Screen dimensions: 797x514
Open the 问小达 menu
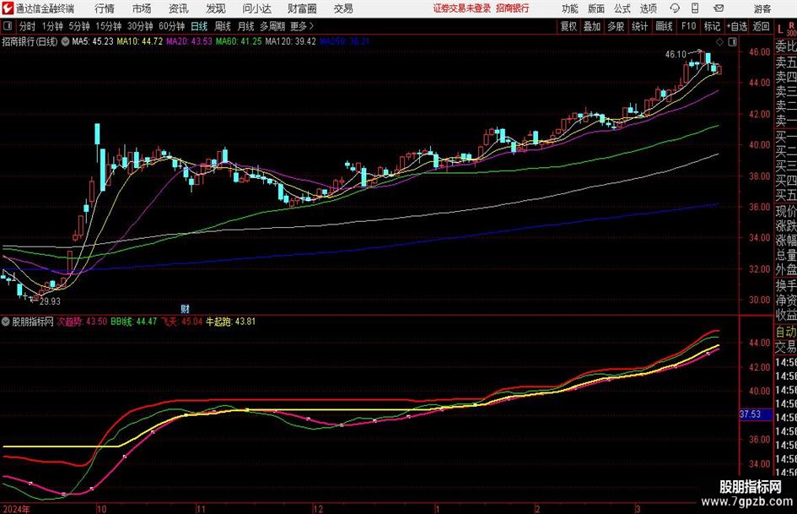(x=256, y=8)
